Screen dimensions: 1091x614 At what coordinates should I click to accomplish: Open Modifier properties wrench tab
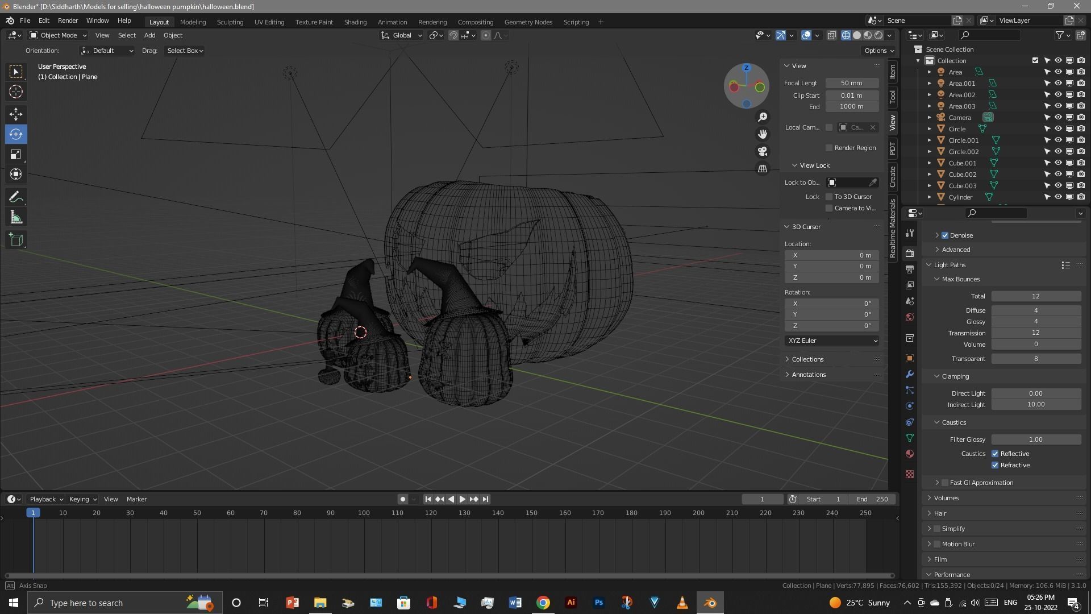910,374
